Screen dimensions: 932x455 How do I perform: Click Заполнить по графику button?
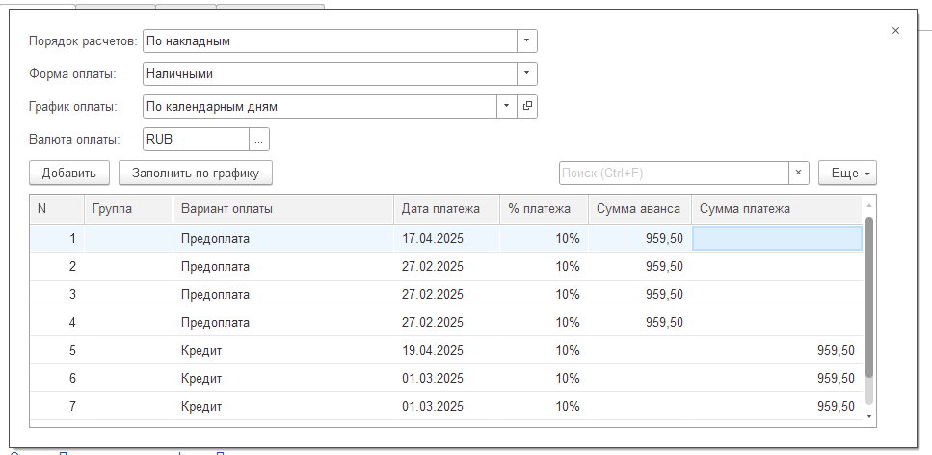(196, 173)
